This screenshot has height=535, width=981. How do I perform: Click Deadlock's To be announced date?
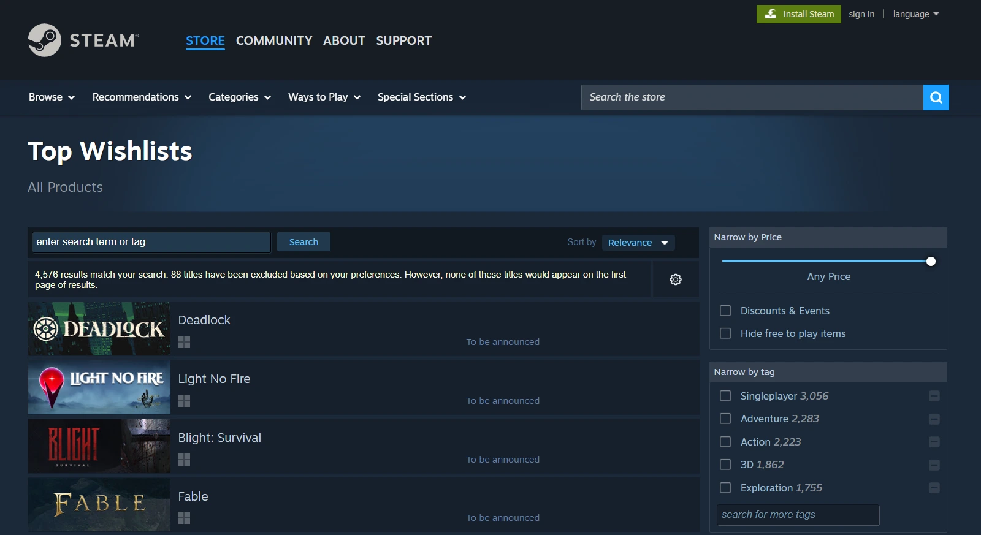[x=503, y=342]
